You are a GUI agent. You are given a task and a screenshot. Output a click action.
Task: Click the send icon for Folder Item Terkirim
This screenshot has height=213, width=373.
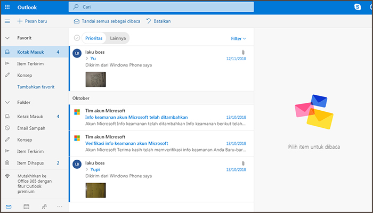pyautogui.click(x=7, y=151)
